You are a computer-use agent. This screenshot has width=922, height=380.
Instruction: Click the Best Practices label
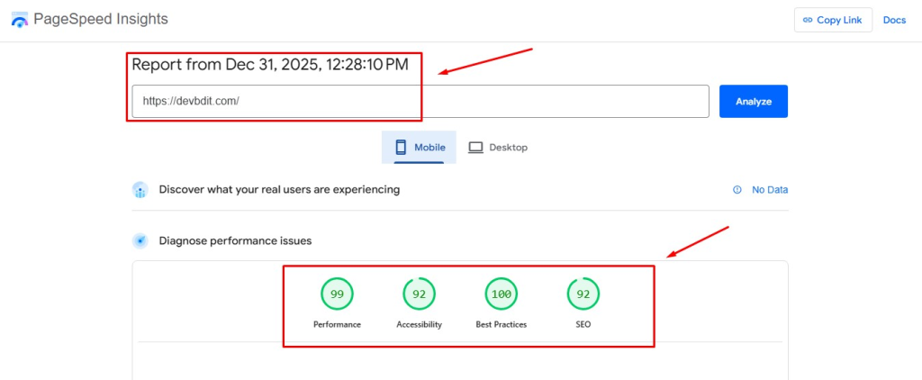(502, 325)
